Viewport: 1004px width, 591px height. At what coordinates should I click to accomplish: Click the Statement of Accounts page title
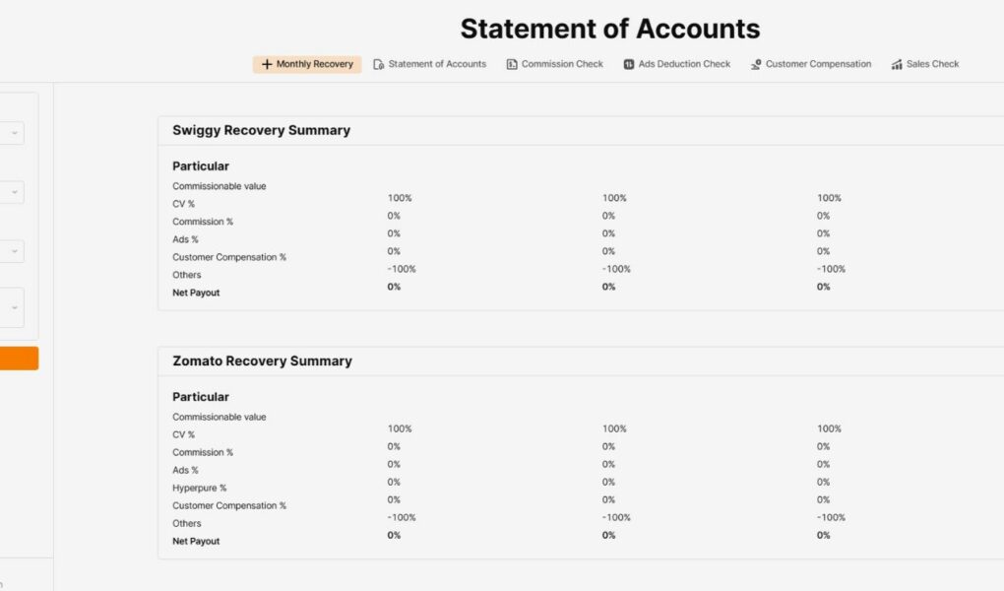pyautogui.click(x=609, y=29)
